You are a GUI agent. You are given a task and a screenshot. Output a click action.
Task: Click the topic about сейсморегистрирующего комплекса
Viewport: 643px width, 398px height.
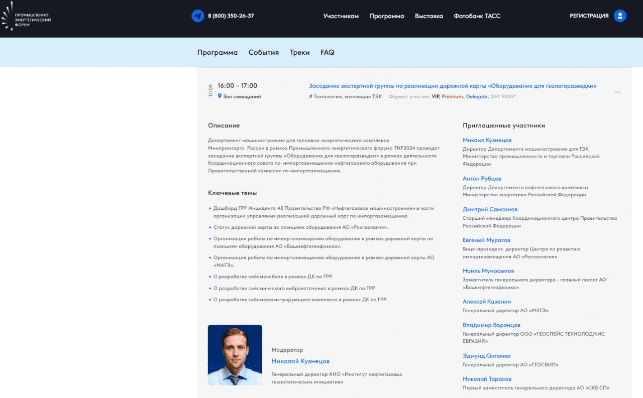coord(300,300)
